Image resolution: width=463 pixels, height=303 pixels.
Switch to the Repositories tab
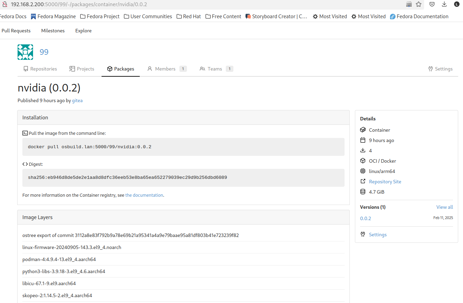click(40, 69)
